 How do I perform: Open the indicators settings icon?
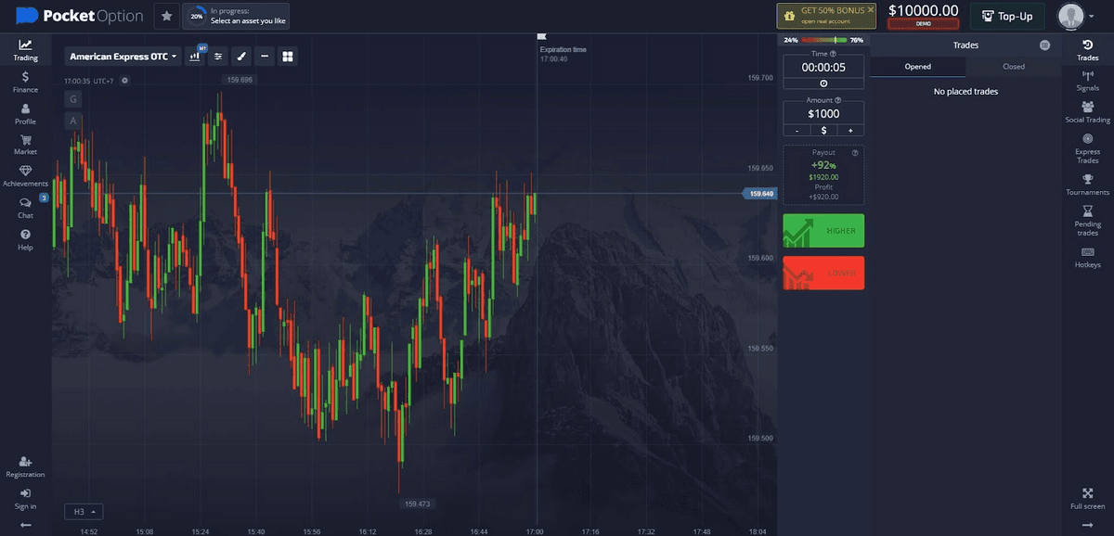[x=217, y=56]
